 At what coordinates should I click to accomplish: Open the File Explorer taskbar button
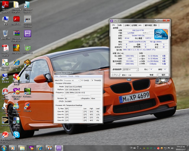22,148
